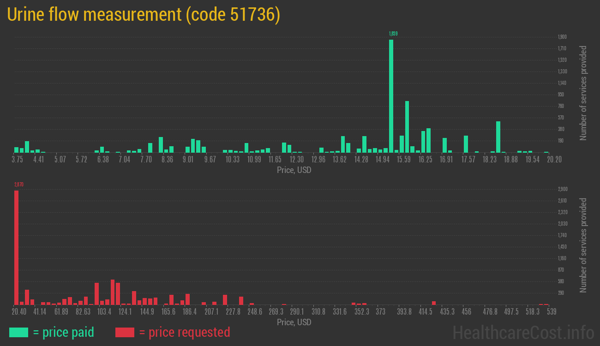Select the isolated red bar near 414.5
600x346 pixels.
(x=434, y=303)
